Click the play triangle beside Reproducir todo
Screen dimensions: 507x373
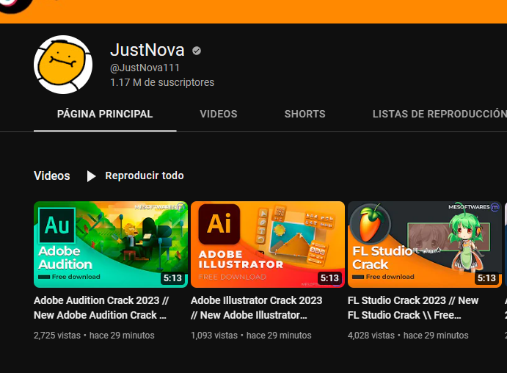[91, 176]
